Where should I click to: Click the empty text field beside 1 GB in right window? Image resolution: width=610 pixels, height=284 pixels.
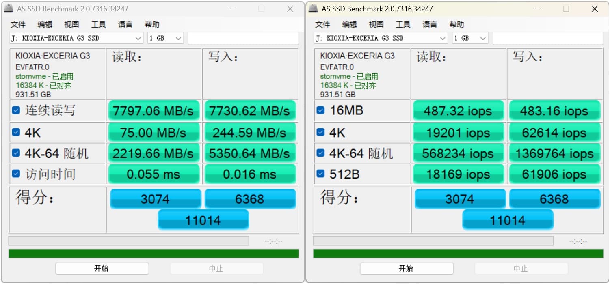(x=547, y=39)
